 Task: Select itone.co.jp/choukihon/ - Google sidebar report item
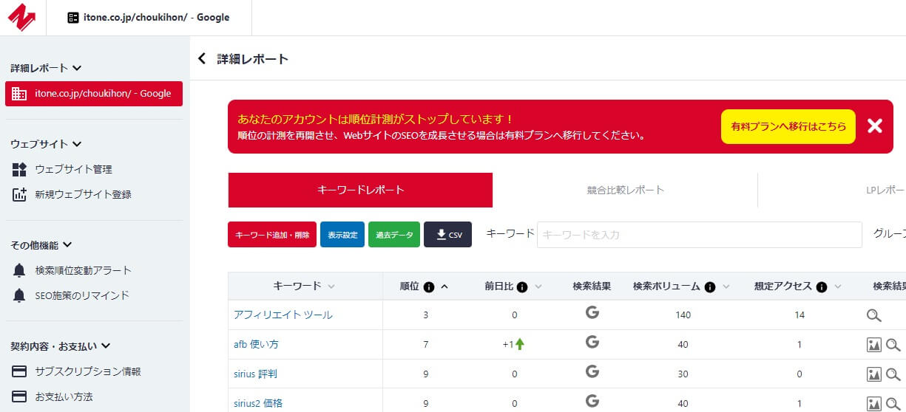click(94, 94)
